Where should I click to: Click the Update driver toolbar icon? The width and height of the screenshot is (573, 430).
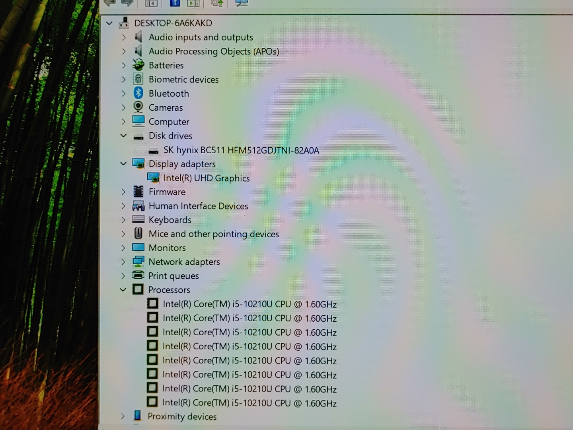point(217,3)
